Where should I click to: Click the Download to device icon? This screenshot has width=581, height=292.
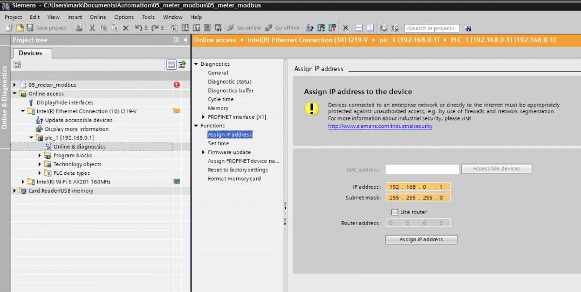[185, 28]
